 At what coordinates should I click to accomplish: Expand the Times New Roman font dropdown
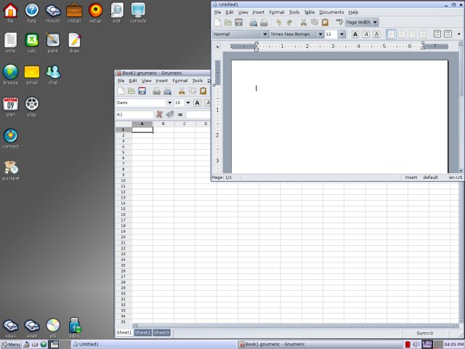(x=320, y=34)
